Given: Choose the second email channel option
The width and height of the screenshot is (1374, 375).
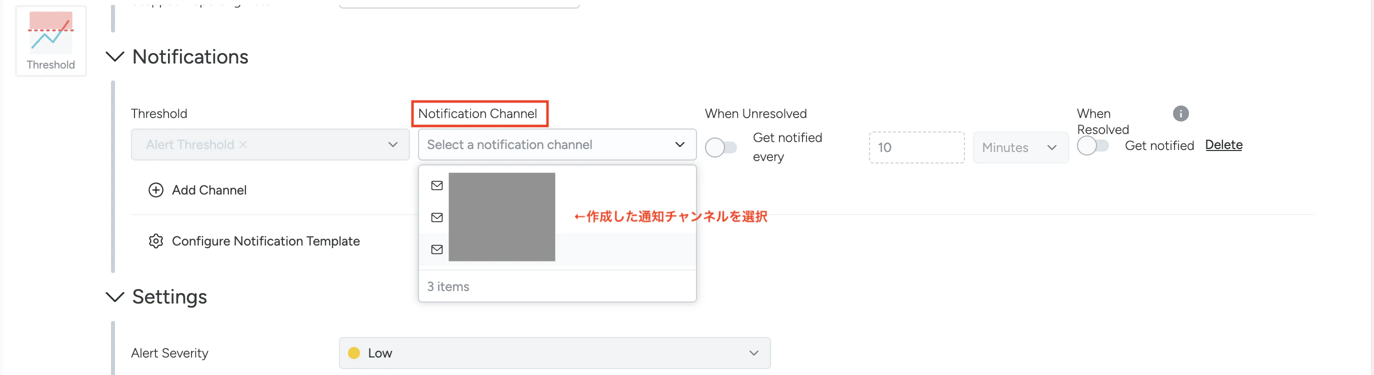Looking at the screenshot, I should [557, 217].
